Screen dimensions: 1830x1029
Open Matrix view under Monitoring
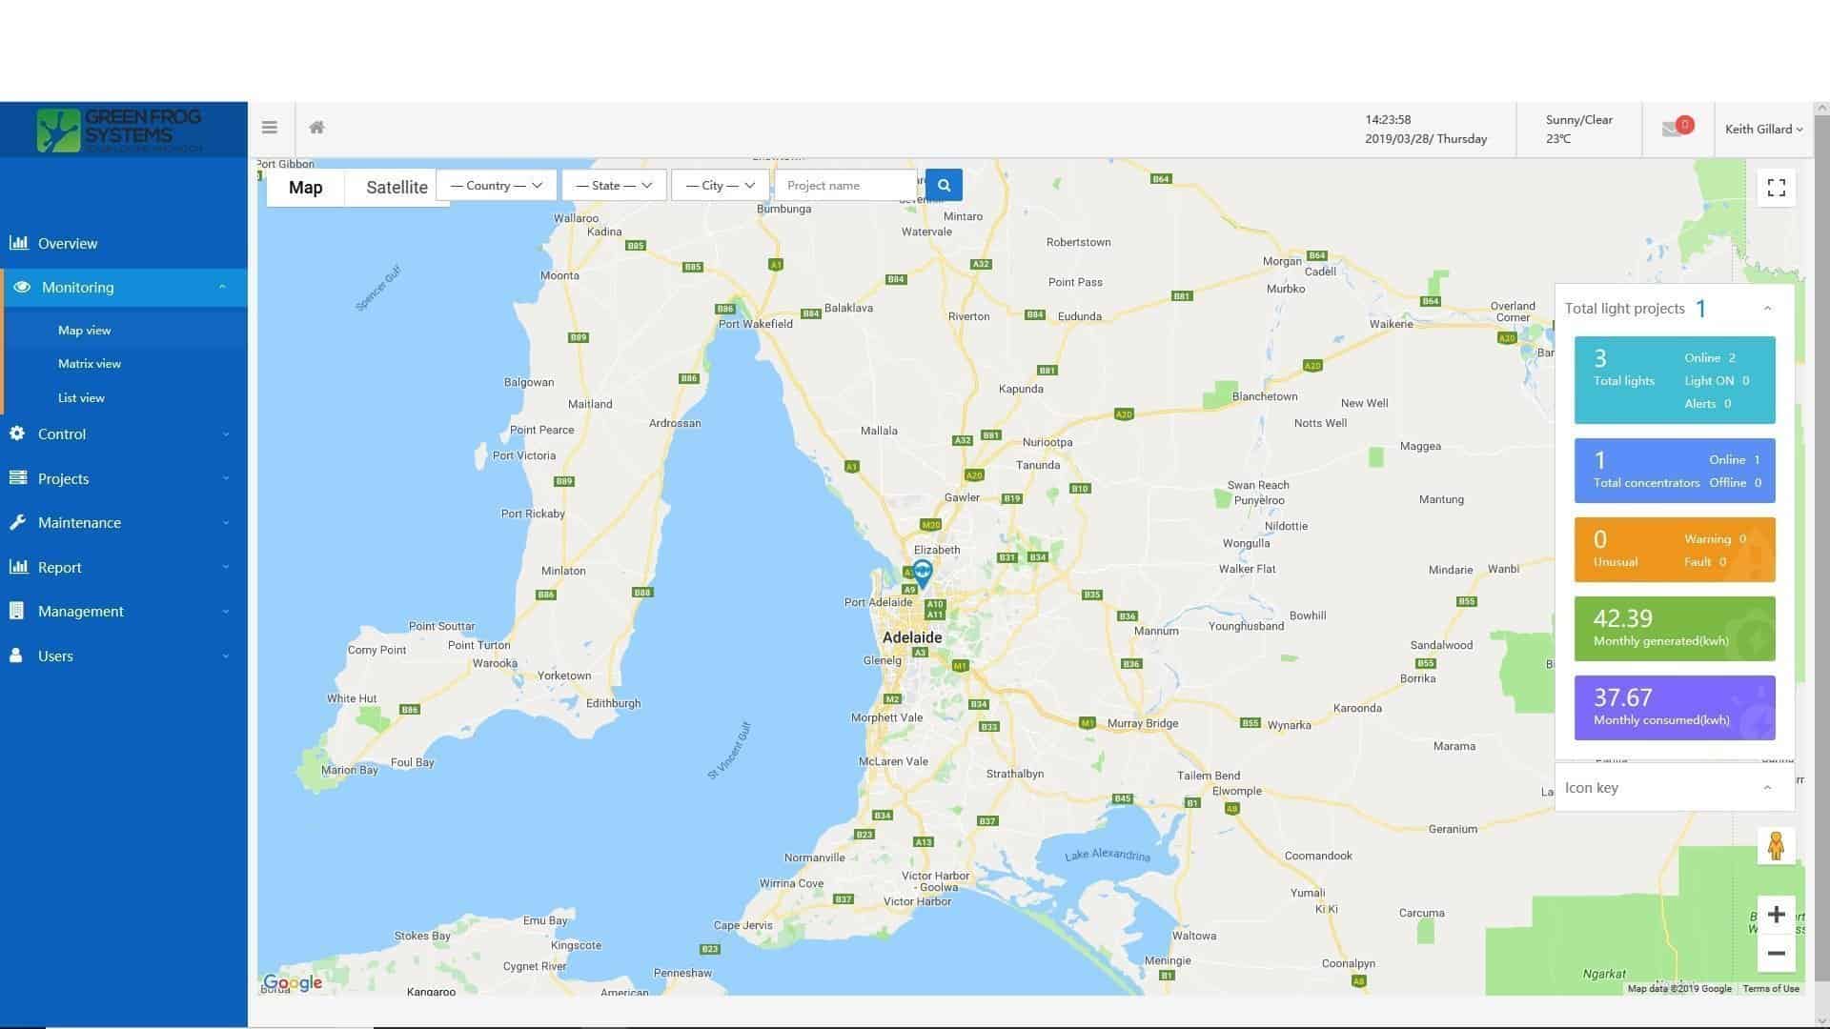point(90,364)
